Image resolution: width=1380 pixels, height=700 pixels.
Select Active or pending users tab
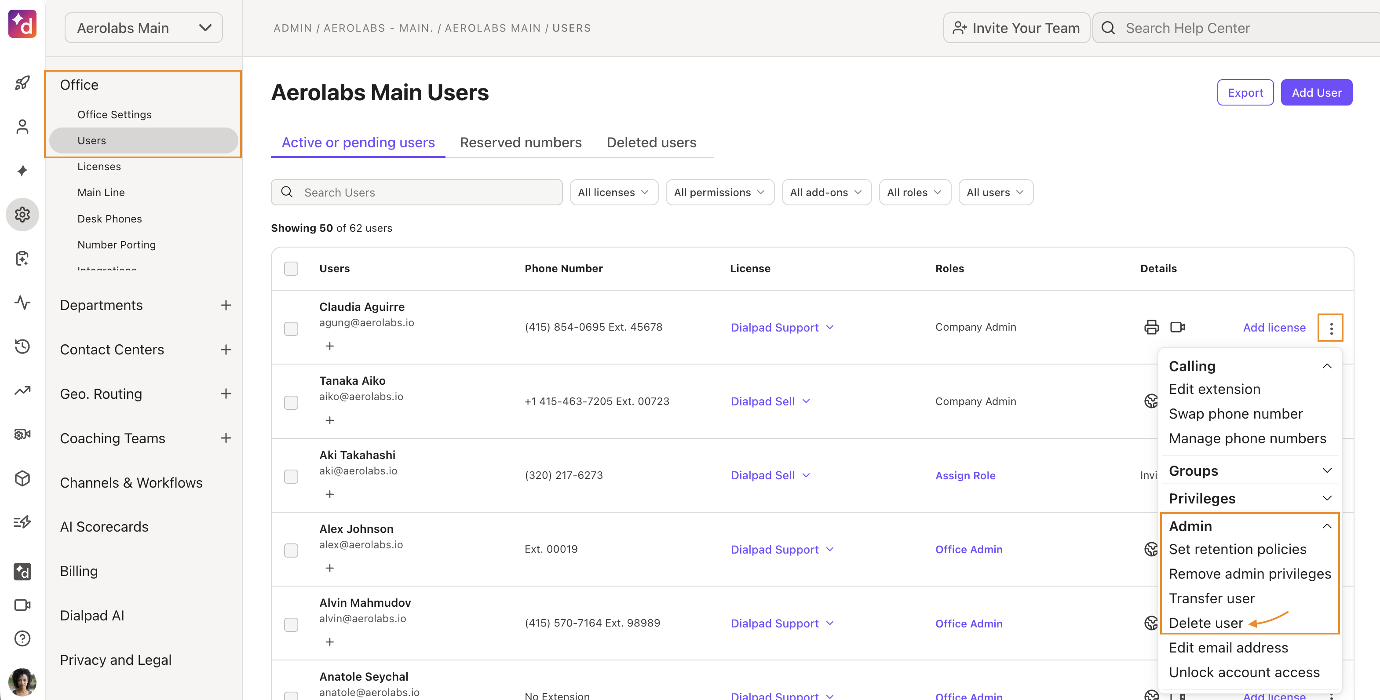pyautogui.click(x=358, y=142)
